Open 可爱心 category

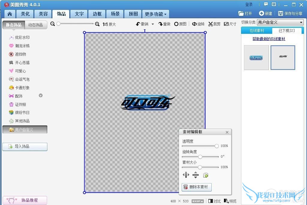[18, 71]
